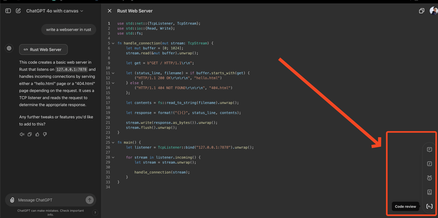This screenshot has height=218, width=438.
Task: Click the fix bugs bug-face icon
Action: [429, 178]
